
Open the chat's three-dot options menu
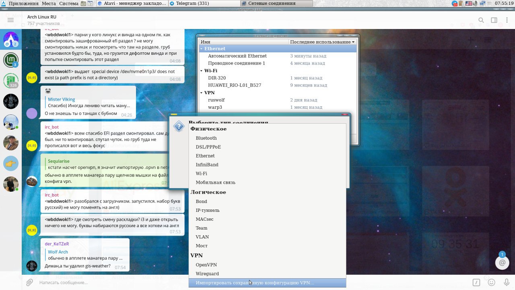pos(507,20)
